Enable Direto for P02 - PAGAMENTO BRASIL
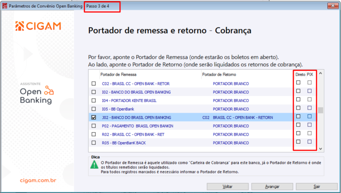The image size is (341, 193). pos(298,125)
